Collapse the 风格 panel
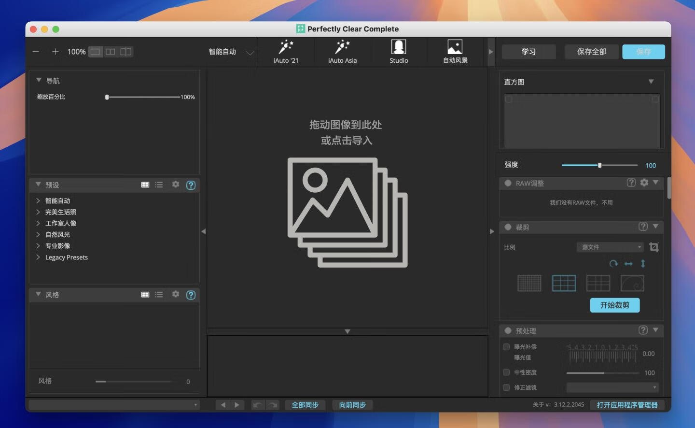695x428 pixels. (38, 294)
